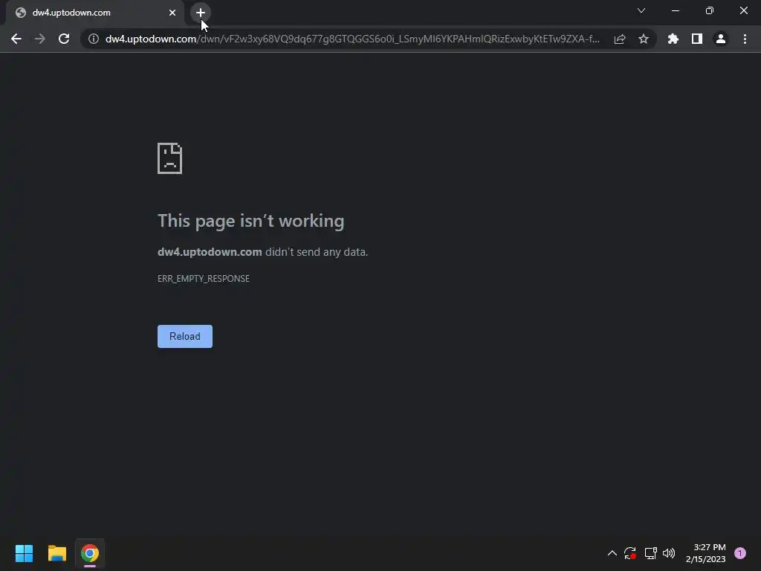The image size is (761, 571).
Task: Minimize the Chrome window
Action: click(676, 10)
